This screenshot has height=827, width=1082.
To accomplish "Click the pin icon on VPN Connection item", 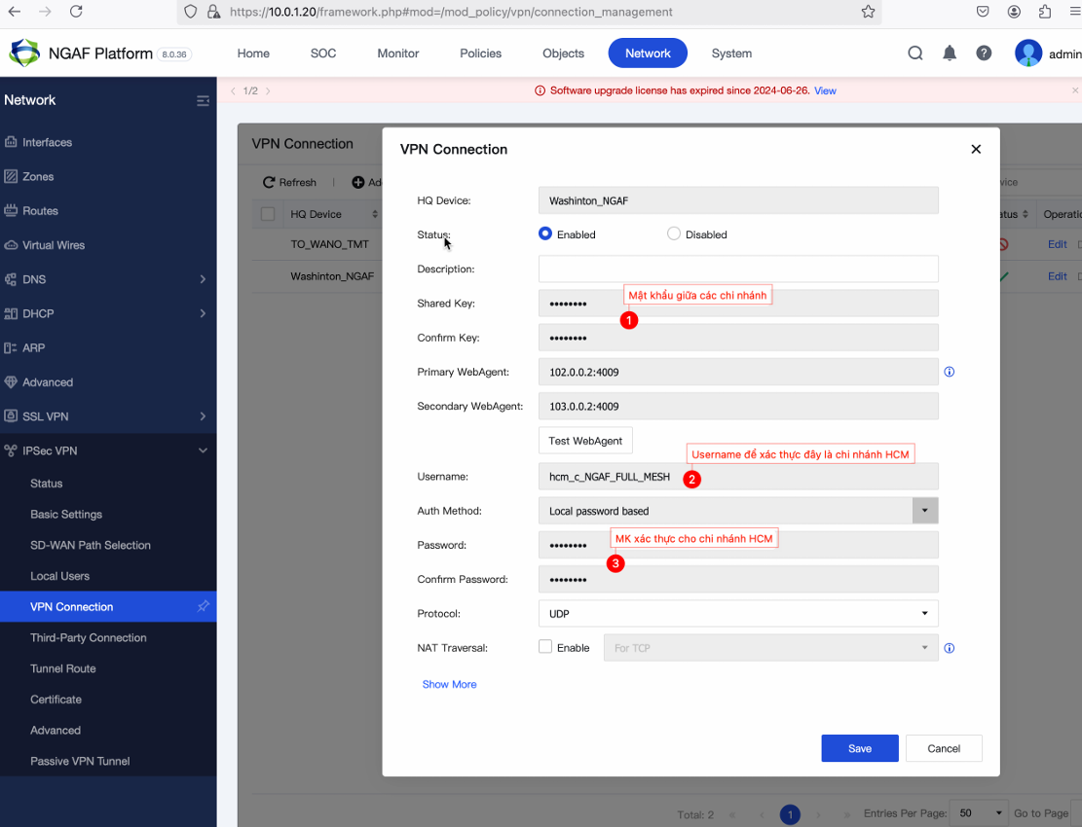I will tap(203, 606).
